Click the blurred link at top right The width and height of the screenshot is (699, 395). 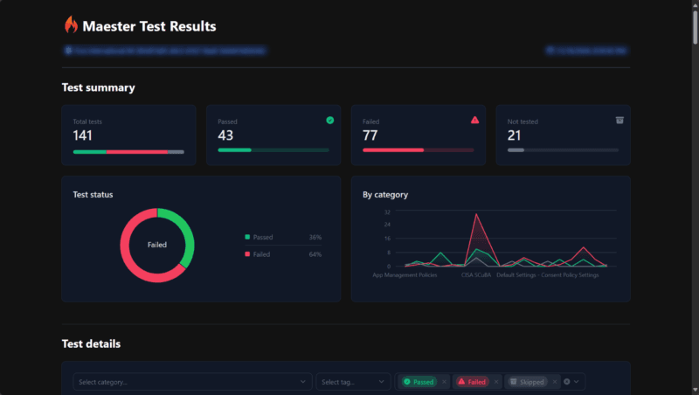pos(586,51)
